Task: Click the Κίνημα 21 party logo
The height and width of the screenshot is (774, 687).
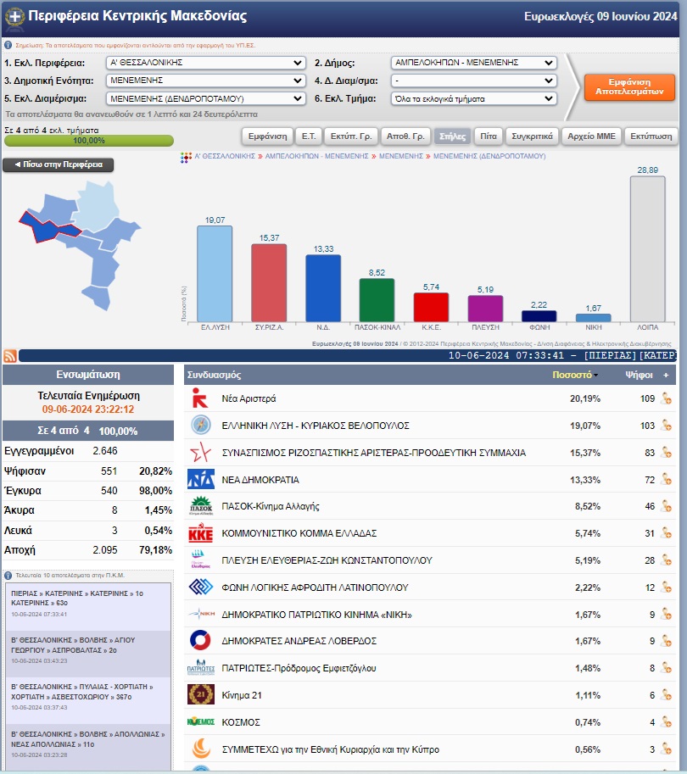Action: point(200,695)
